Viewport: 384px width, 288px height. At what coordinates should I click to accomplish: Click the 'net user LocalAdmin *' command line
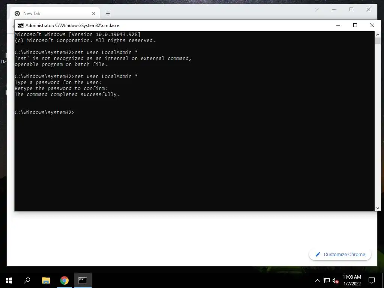click(76, 76)
